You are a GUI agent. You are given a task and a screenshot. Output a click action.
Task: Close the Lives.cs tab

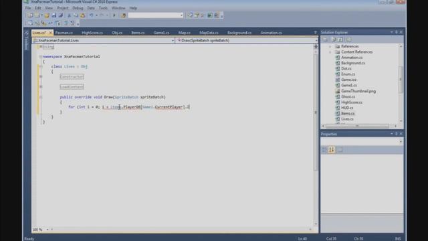click(x=51, y=33)
